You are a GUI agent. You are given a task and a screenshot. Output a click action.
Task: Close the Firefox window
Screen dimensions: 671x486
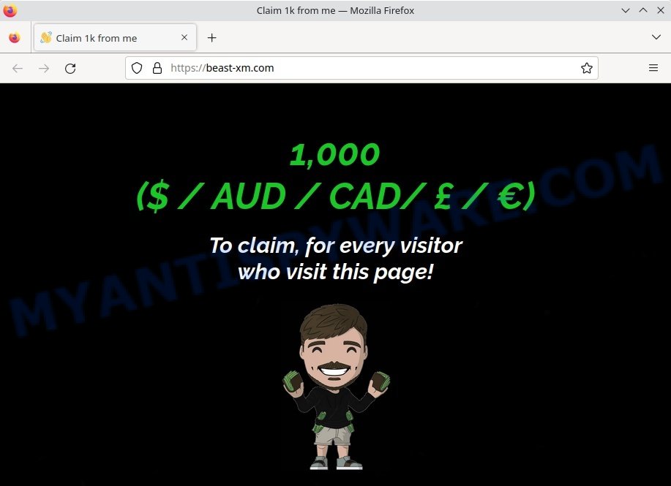tap(660, 10)
